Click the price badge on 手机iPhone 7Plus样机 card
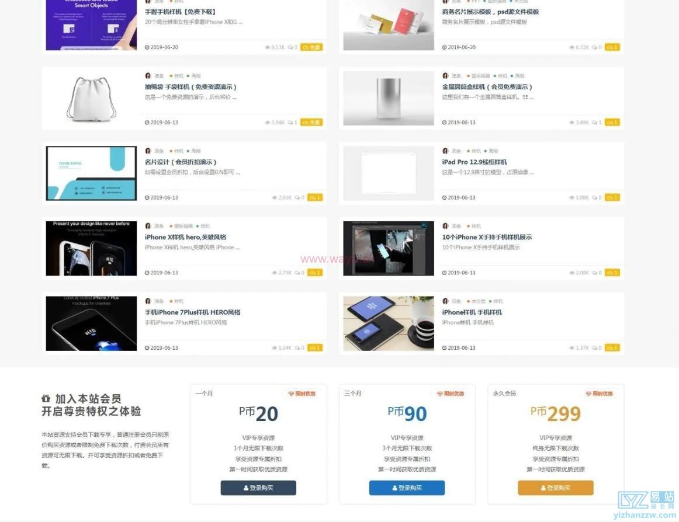This screenshot has width=679, height=522. tap(315, 347)
